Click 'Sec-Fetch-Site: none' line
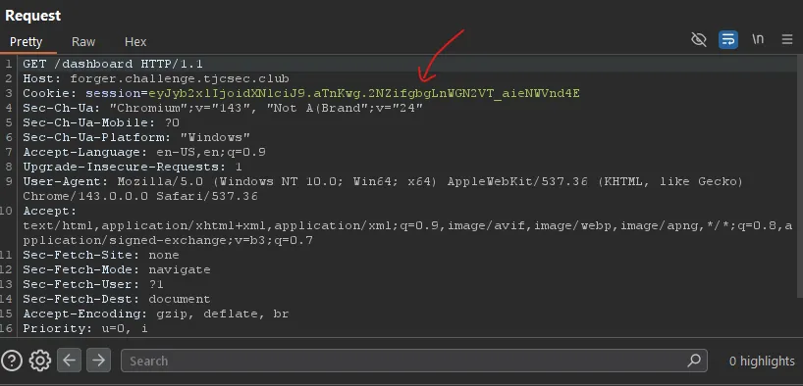Image resolution: width=803 pixels, height=386 pixels. [x=101, y=255]
